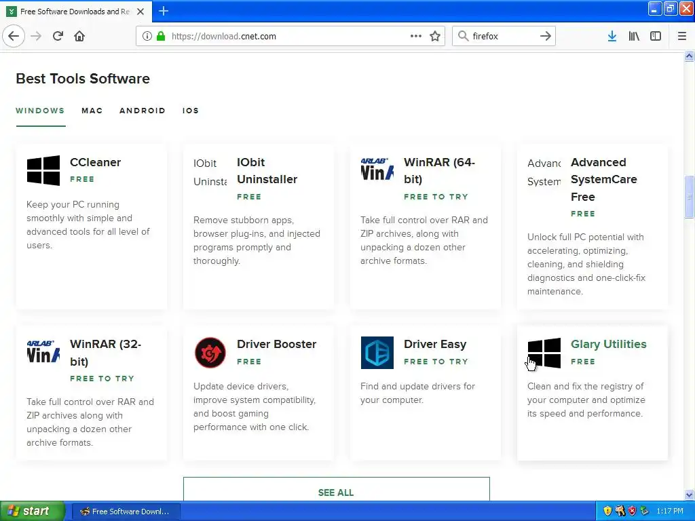Open the Driver Easy title link
Viewport: 695px width, 521px height.
[x=435, y=344]
